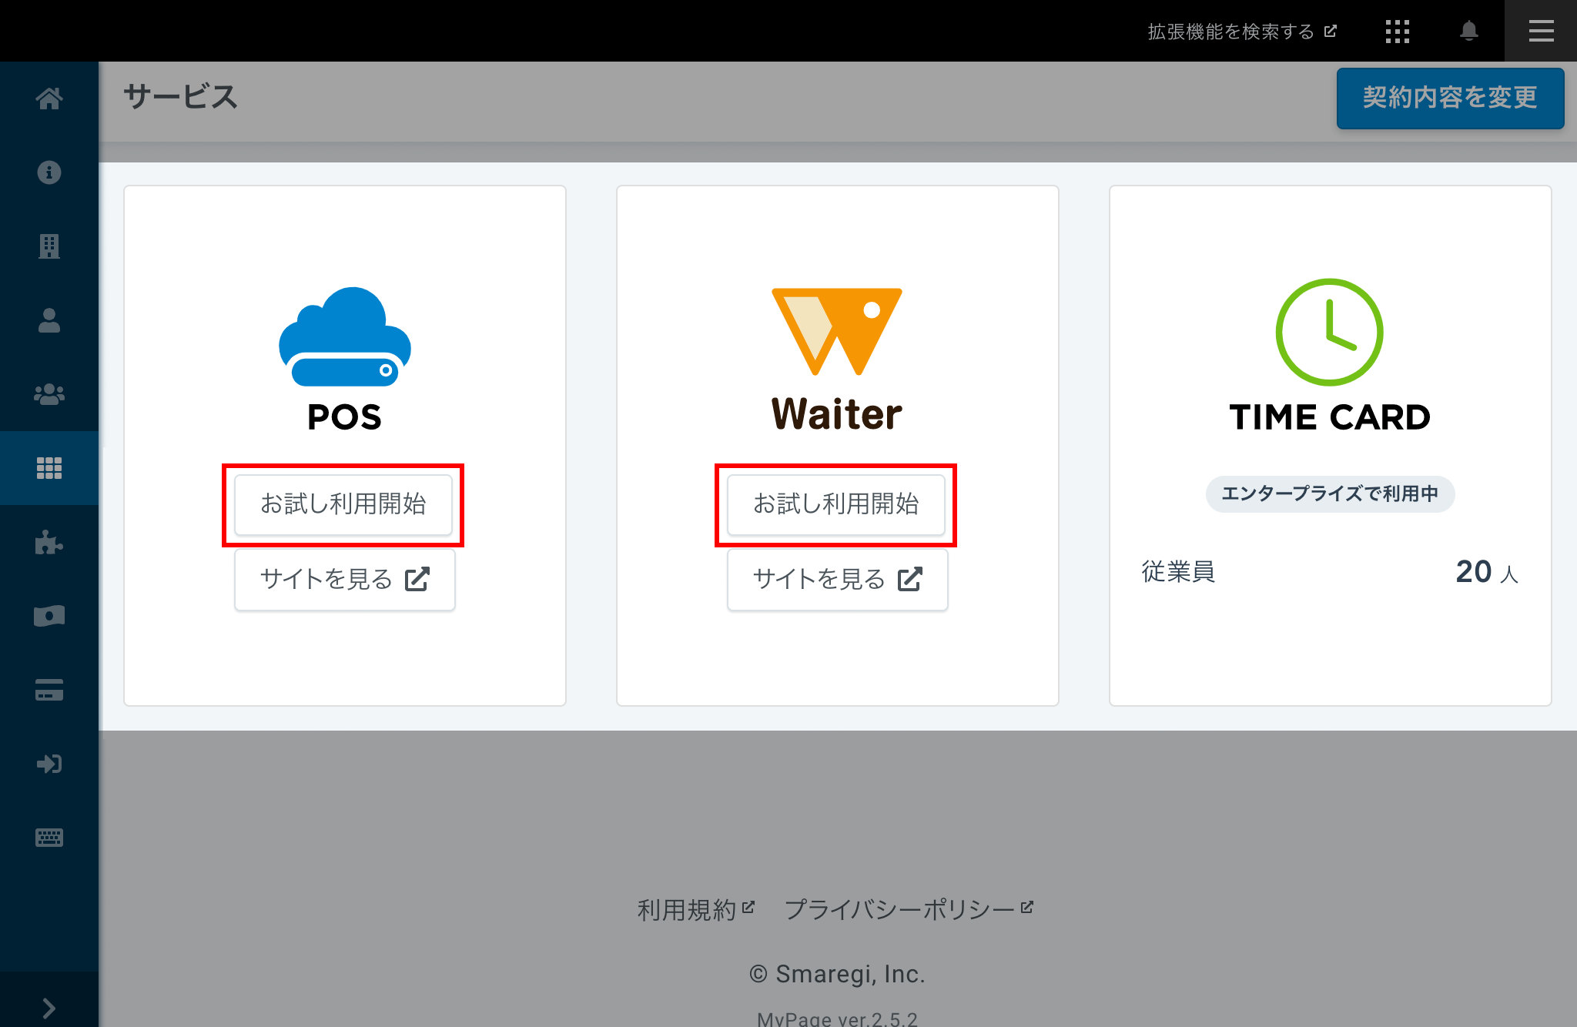
Task: Click 拡張機能を検索する link
Action: point(1242,32)
